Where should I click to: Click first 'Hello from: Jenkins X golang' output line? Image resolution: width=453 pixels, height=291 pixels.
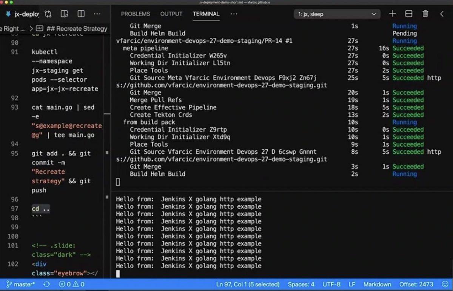coord(189,199)
